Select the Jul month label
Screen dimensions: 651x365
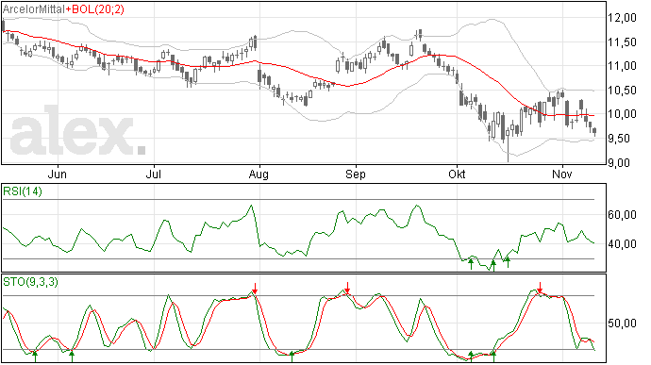point(154,174)
